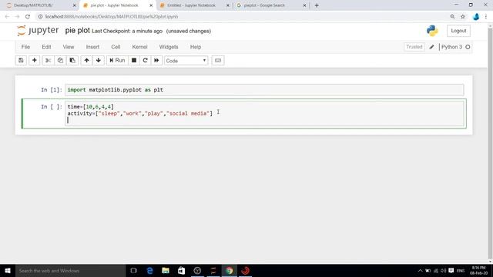The height and width of the screenshot is (277, 493).
Task: Open Edge browser from taskbar
Action: (x=149, y=270)
